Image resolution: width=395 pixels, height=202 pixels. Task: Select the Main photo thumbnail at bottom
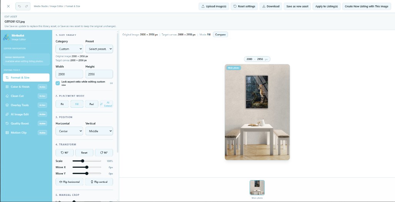coord(257,188)
